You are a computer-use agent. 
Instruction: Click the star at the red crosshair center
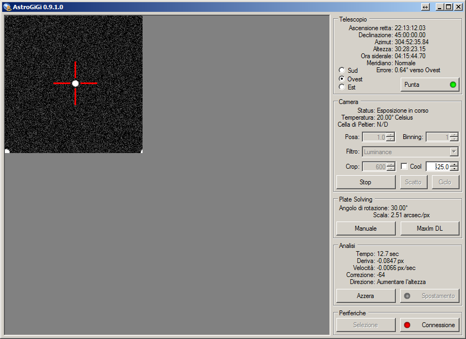pyautogui.click(x=75, y=84)
